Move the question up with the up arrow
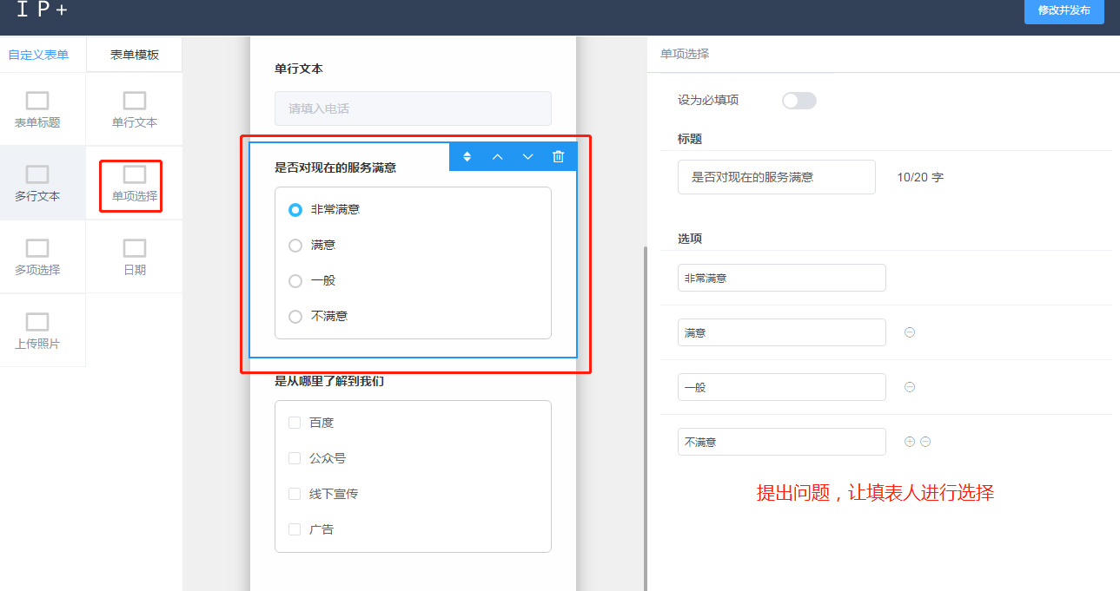Image resolution: width=1120 pixels, height=591 pixels. point(498,156)
